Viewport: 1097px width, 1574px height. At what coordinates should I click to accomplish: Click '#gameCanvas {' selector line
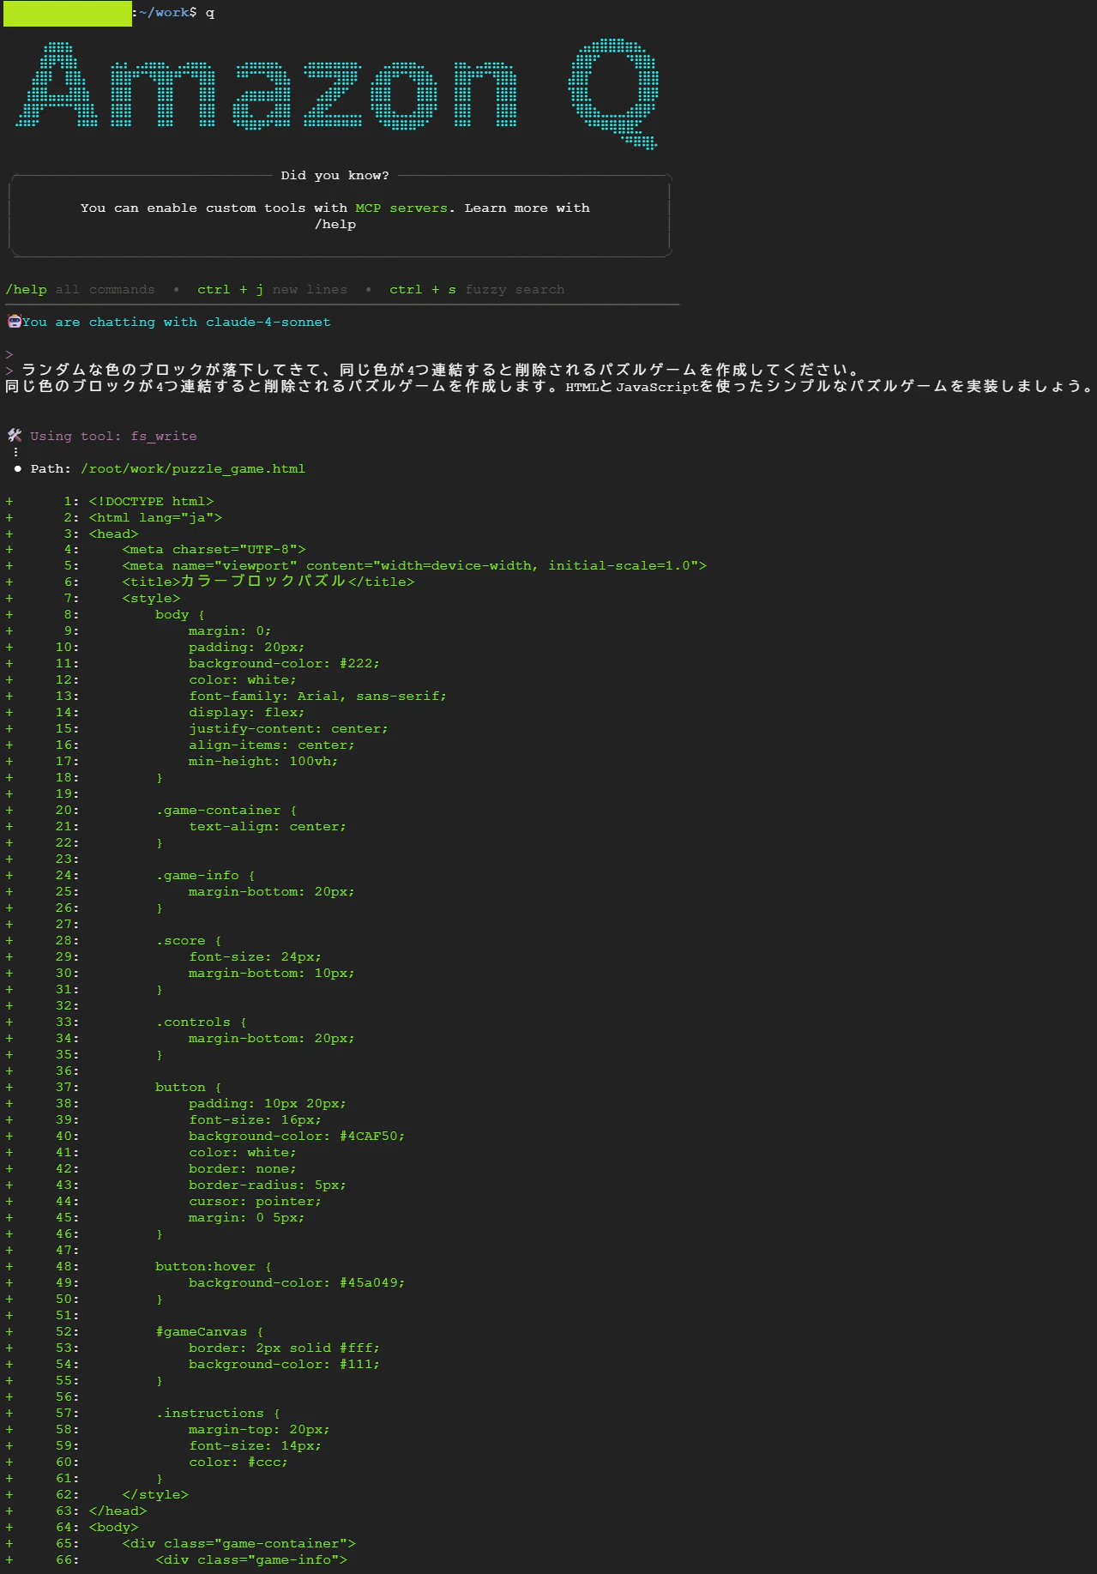pyautogui.click(x=209, y=1331)
